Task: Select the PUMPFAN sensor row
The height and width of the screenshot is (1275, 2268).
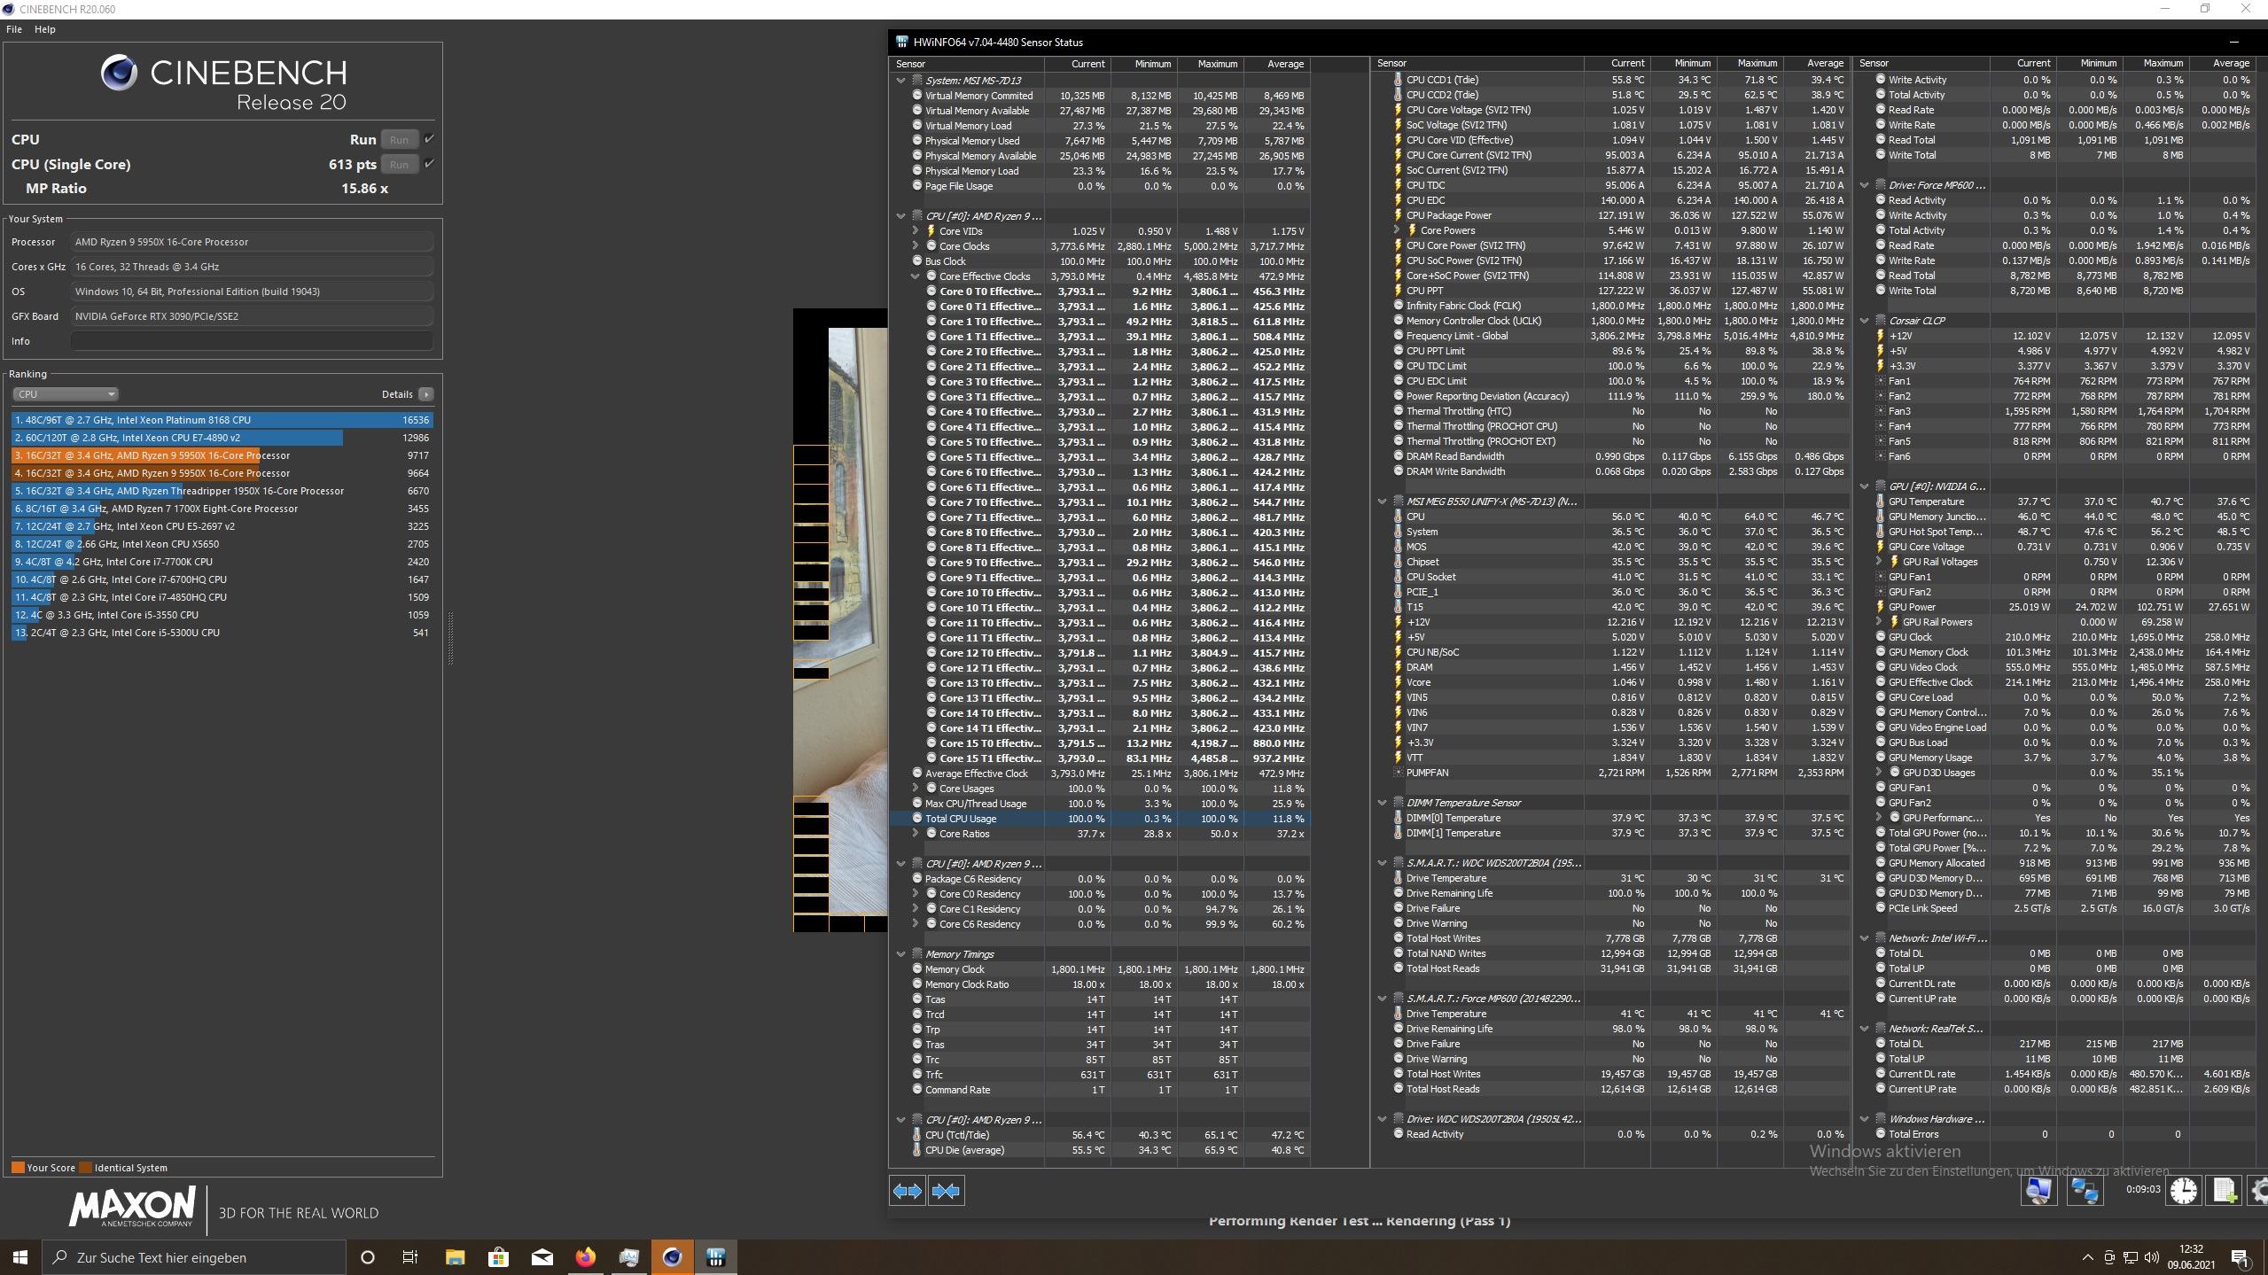Action: click(x=1610, y=773)
